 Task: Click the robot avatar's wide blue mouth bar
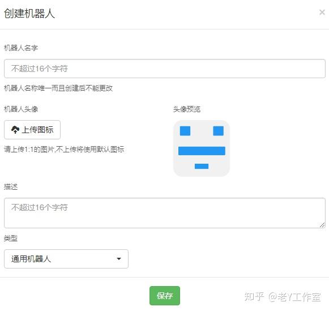(202, 151)
